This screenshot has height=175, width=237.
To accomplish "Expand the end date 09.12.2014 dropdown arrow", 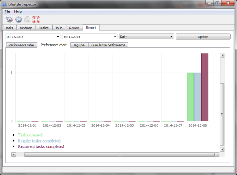I will (x=115, y=37).
